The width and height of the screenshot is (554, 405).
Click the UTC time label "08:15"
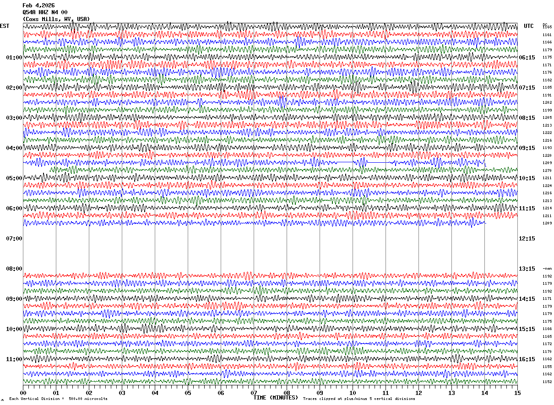point(527,118)
